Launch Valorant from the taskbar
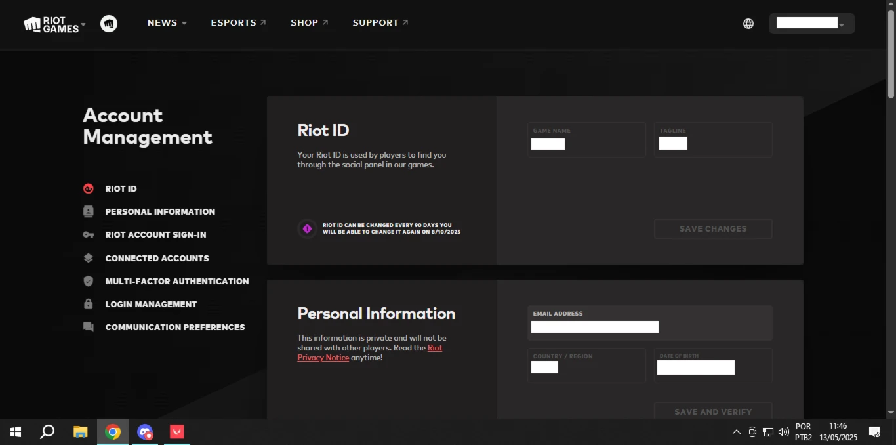Viewport: 896px width, 445px height. pyautogui.click(x=177, y=432)
